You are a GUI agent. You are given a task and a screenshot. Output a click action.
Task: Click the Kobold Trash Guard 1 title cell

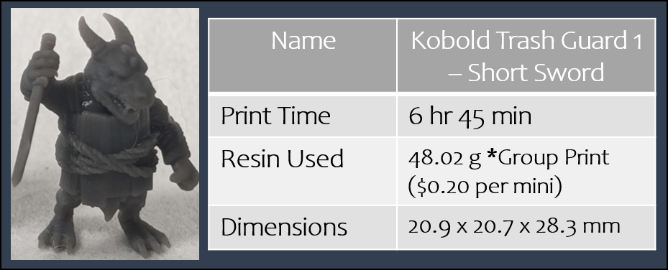tap(526, 55)
